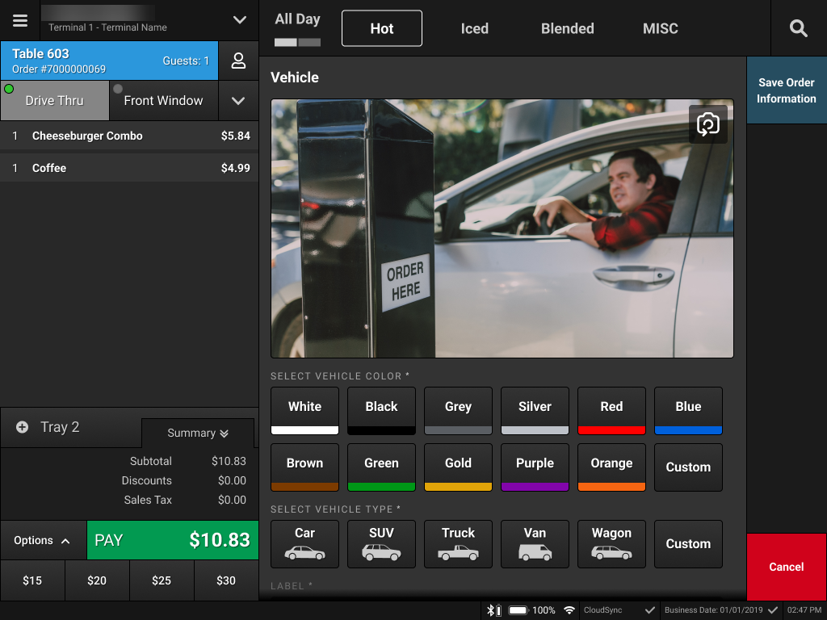This screenshot has height=620, width=827.
Task: Switch to the Iced drinks tab
Action: (474, 27)
